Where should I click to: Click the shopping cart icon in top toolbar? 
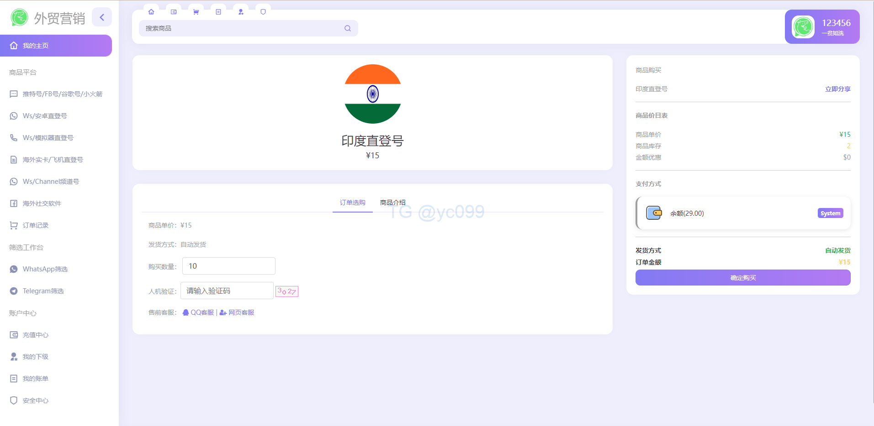click(196, 12)
